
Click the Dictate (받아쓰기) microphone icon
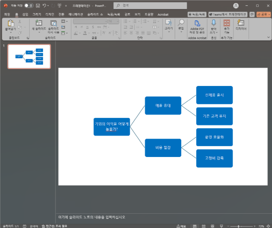point(213,23)
